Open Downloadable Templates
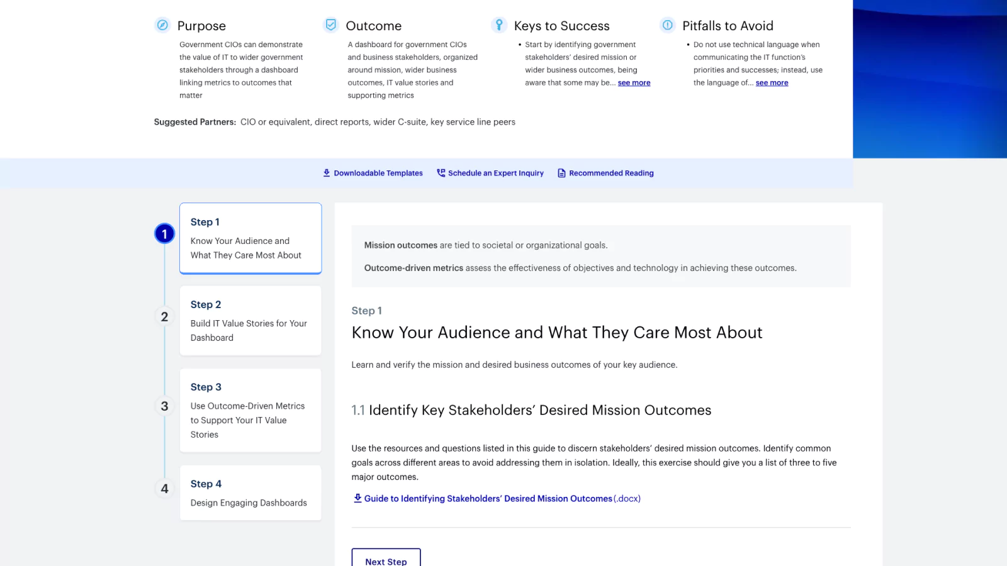Viewport: 1007px width, 566px height. click(378, 173)
